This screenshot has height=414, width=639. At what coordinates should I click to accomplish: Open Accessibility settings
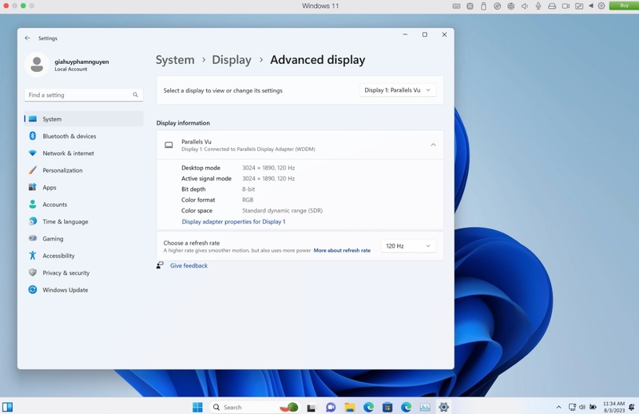click(84, 256)
